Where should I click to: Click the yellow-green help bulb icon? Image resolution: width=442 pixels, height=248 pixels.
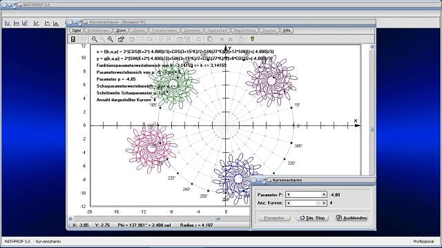pos(252,39)
